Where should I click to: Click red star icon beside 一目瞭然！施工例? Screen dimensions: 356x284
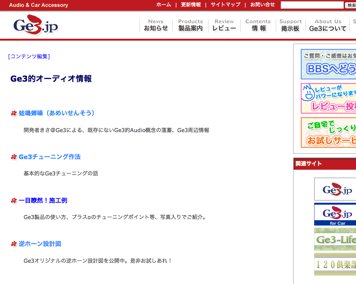pos(14,200)
